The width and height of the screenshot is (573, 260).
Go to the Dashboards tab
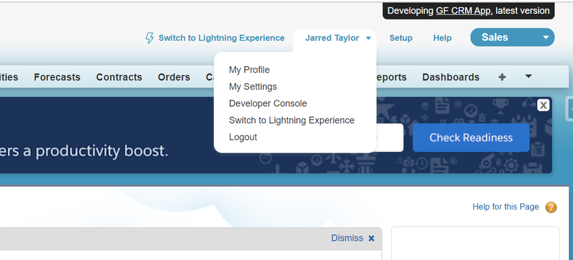pos(450,77)
